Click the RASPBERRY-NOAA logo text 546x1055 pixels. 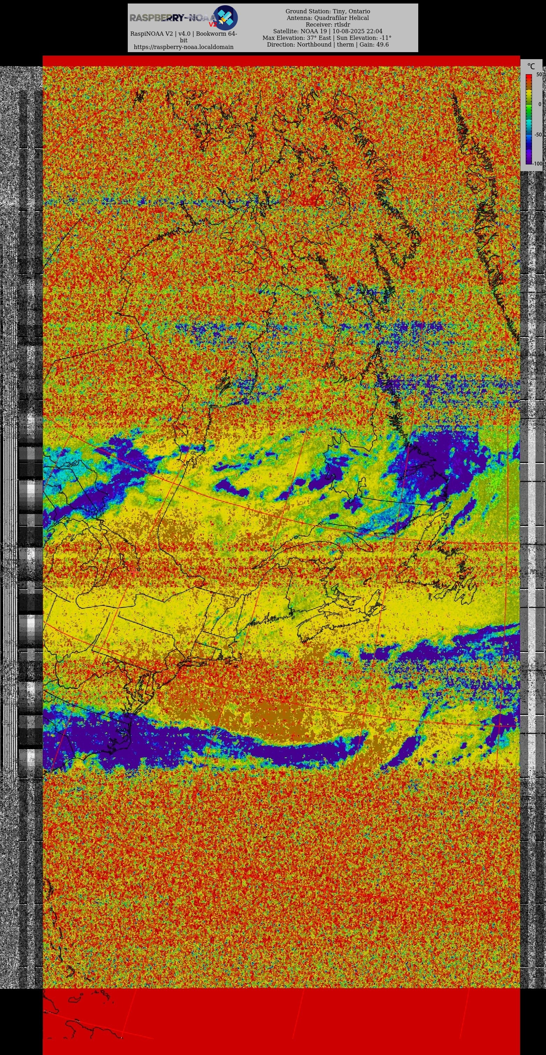point(172,17)
